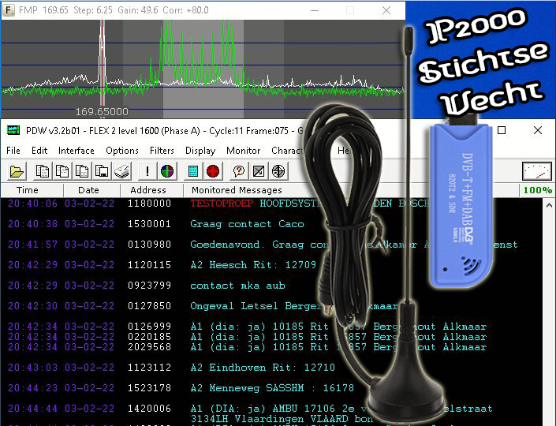The height and width of the screenshot is (426, 556).
Task: Click the cyan document toolbar icon
Action: (193, 171)
